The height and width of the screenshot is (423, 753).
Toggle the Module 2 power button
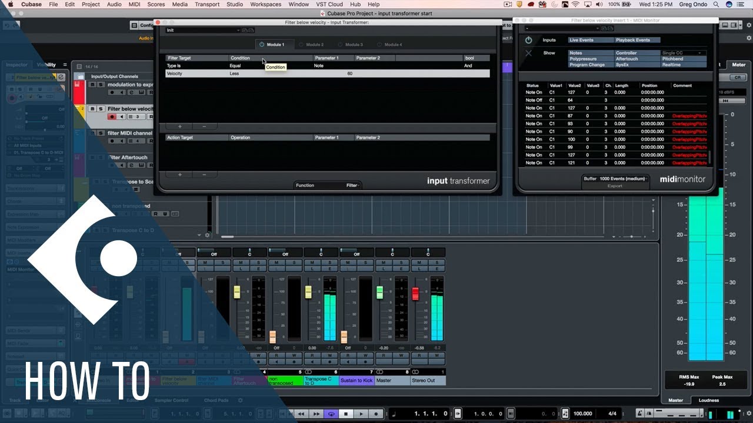coord(301,45)
